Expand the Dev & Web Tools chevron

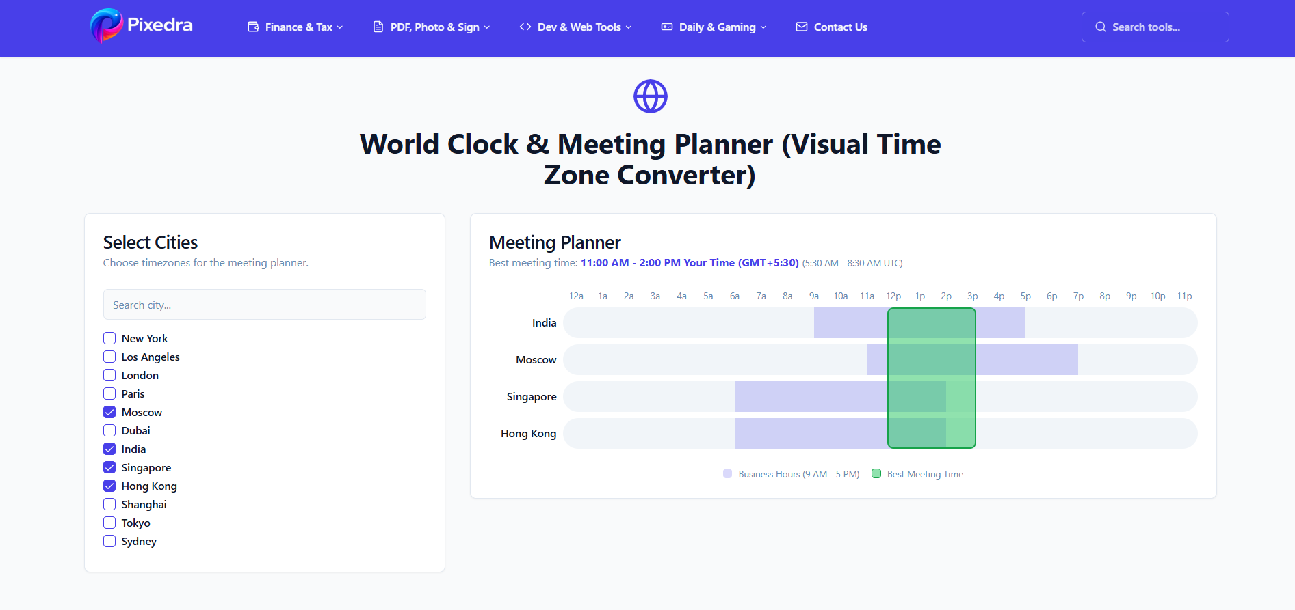pos(629,27)
